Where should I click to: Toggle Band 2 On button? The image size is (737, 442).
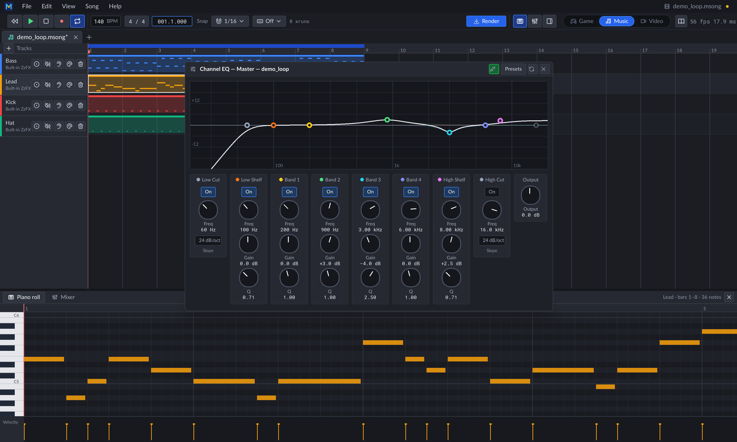click(x=330, y=192)
